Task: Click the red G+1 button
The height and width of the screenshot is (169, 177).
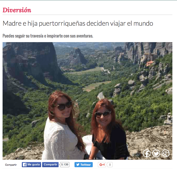Action: click(x=102, y=165)
